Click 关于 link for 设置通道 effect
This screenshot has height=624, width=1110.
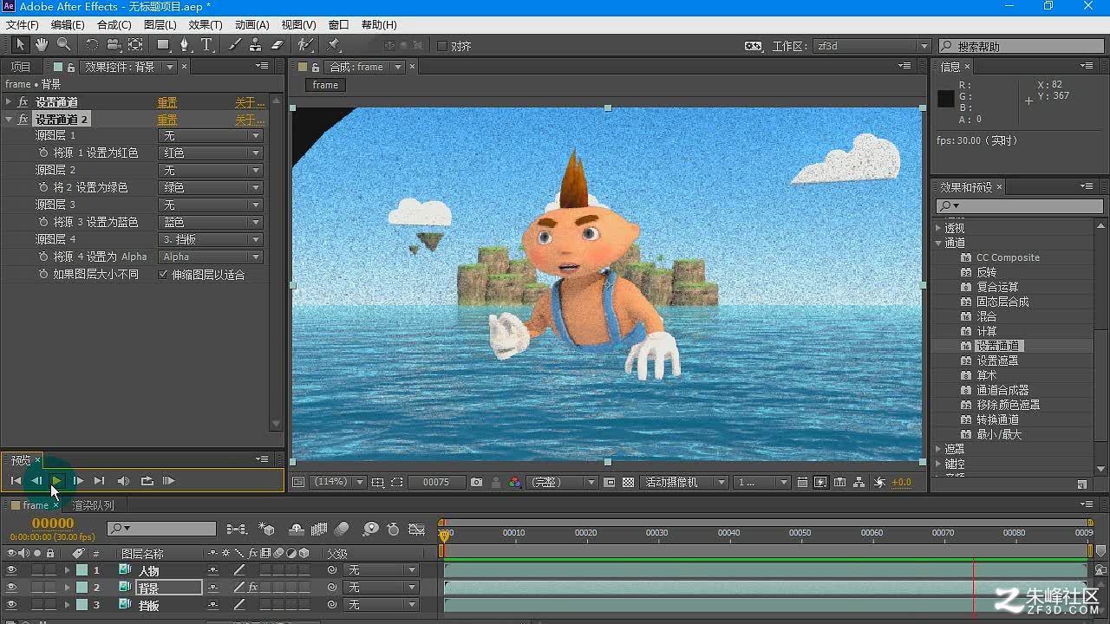coord(249,102)
